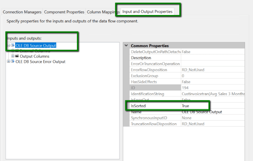Select the OLE DB Source Output tree item
Screen dimensions: 253x161
35,45
